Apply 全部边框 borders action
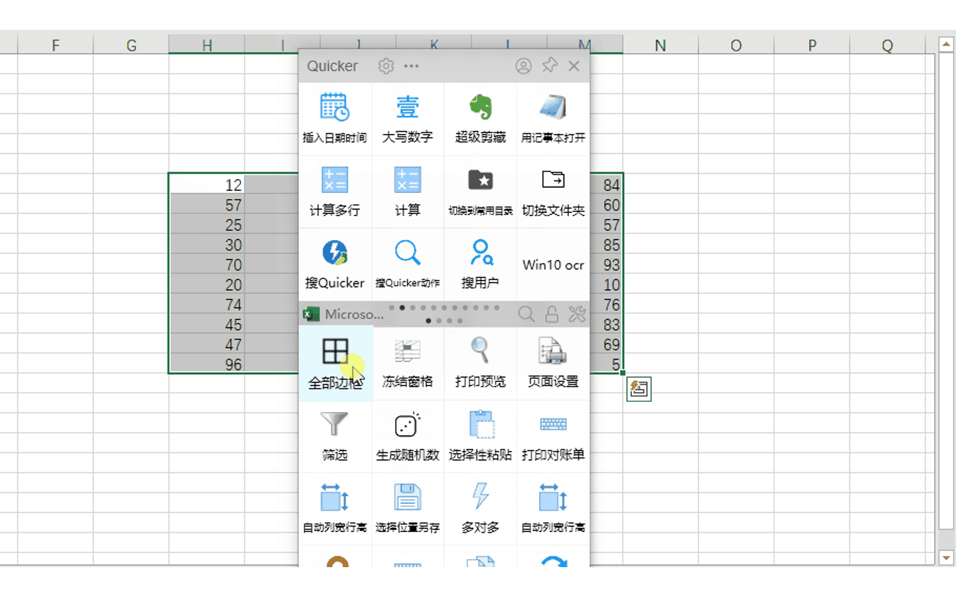This screenshot has width=956, height=597. (x=335, y=364)
